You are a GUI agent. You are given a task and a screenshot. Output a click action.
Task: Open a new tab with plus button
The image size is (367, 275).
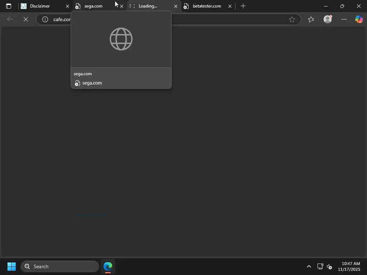pyautogui.click(x=243, y=6)
